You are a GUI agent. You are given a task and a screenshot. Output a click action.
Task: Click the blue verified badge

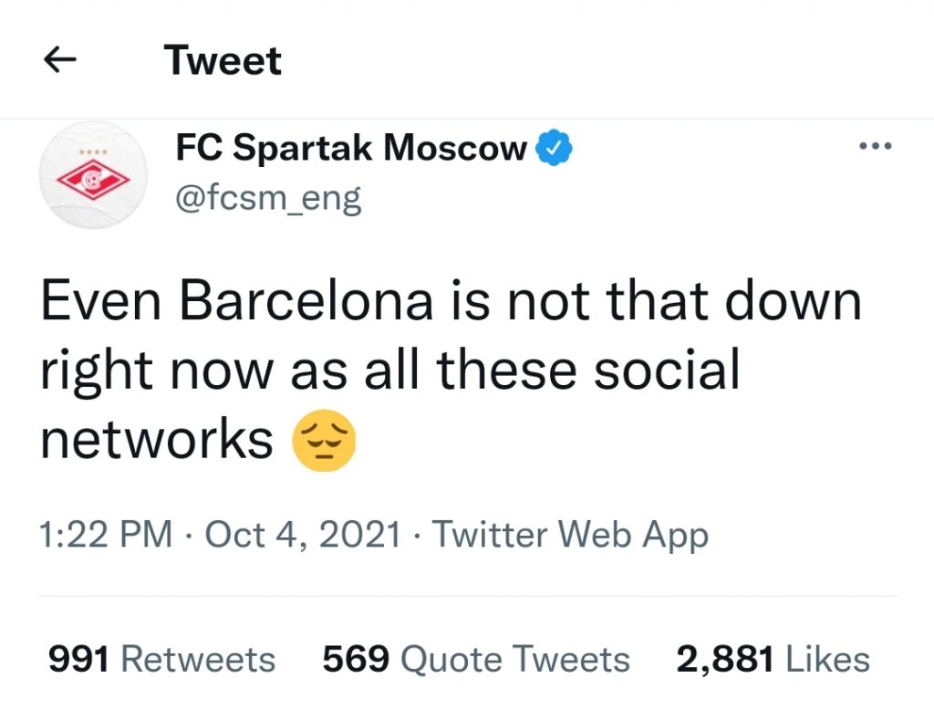[x=553, y=148]
